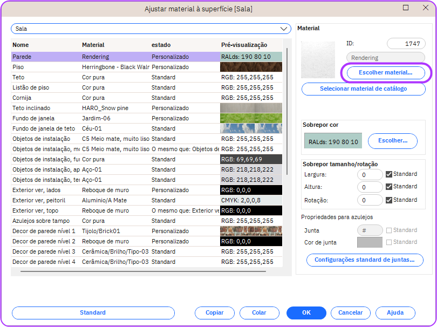Click the material ID input field

pos(406,44)
